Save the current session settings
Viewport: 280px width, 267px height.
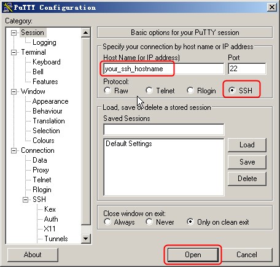[x=247, y=162]
